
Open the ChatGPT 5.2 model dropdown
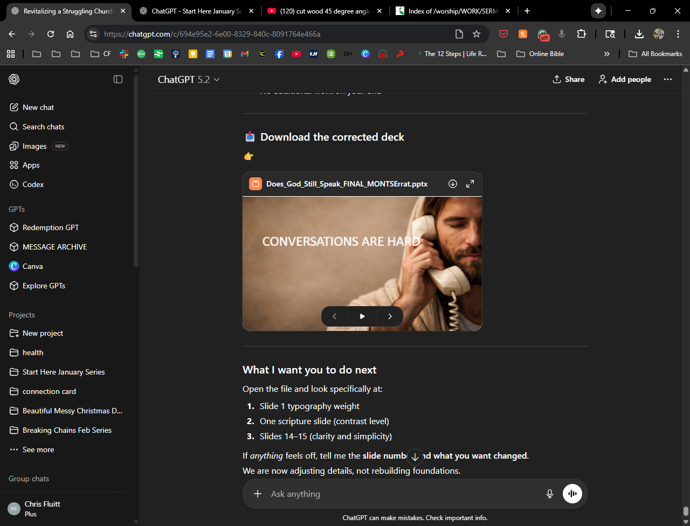(189, 79)
